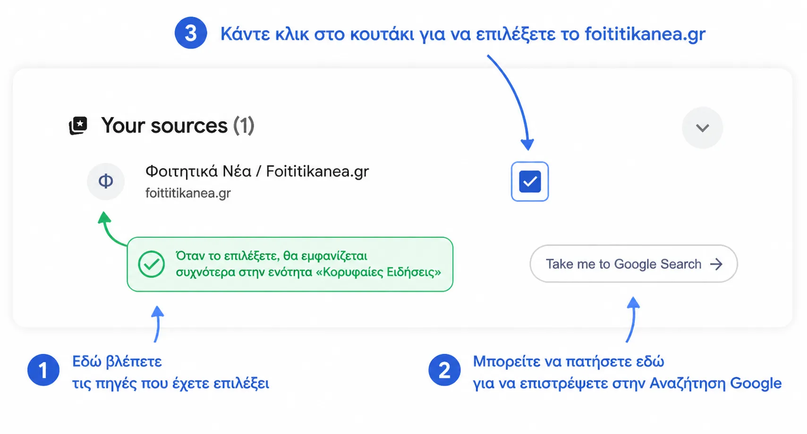This screenshot has width=807, height=434.
Task: Collapse the Your sources section chevron
Action: click(x=702, y=128)
